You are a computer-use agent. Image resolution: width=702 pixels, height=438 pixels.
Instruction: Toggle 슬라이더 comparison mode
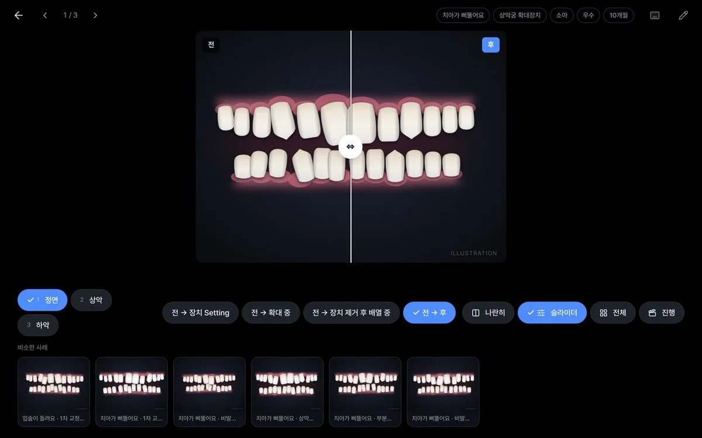tap(552, 312)
